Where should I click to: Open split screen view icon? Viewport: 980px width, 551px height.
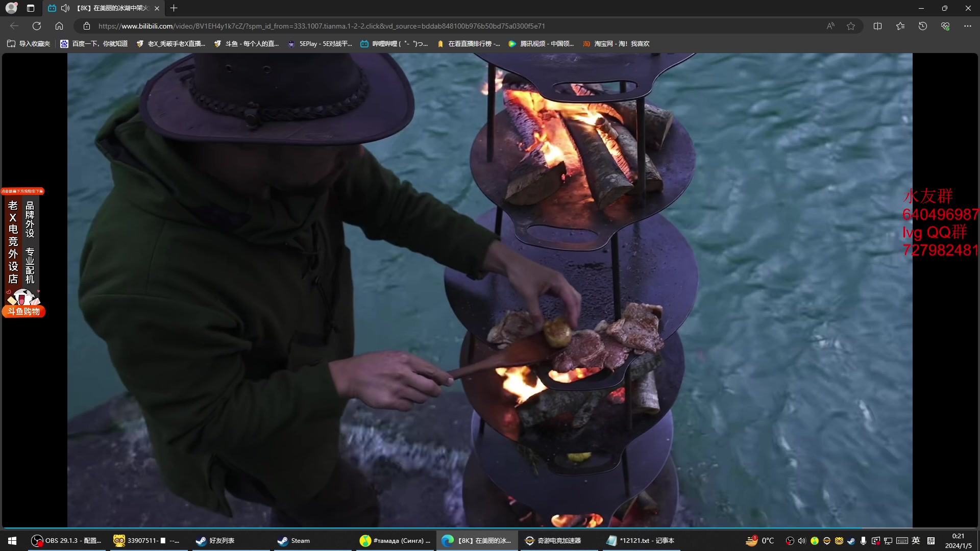(x=877, y=26)
